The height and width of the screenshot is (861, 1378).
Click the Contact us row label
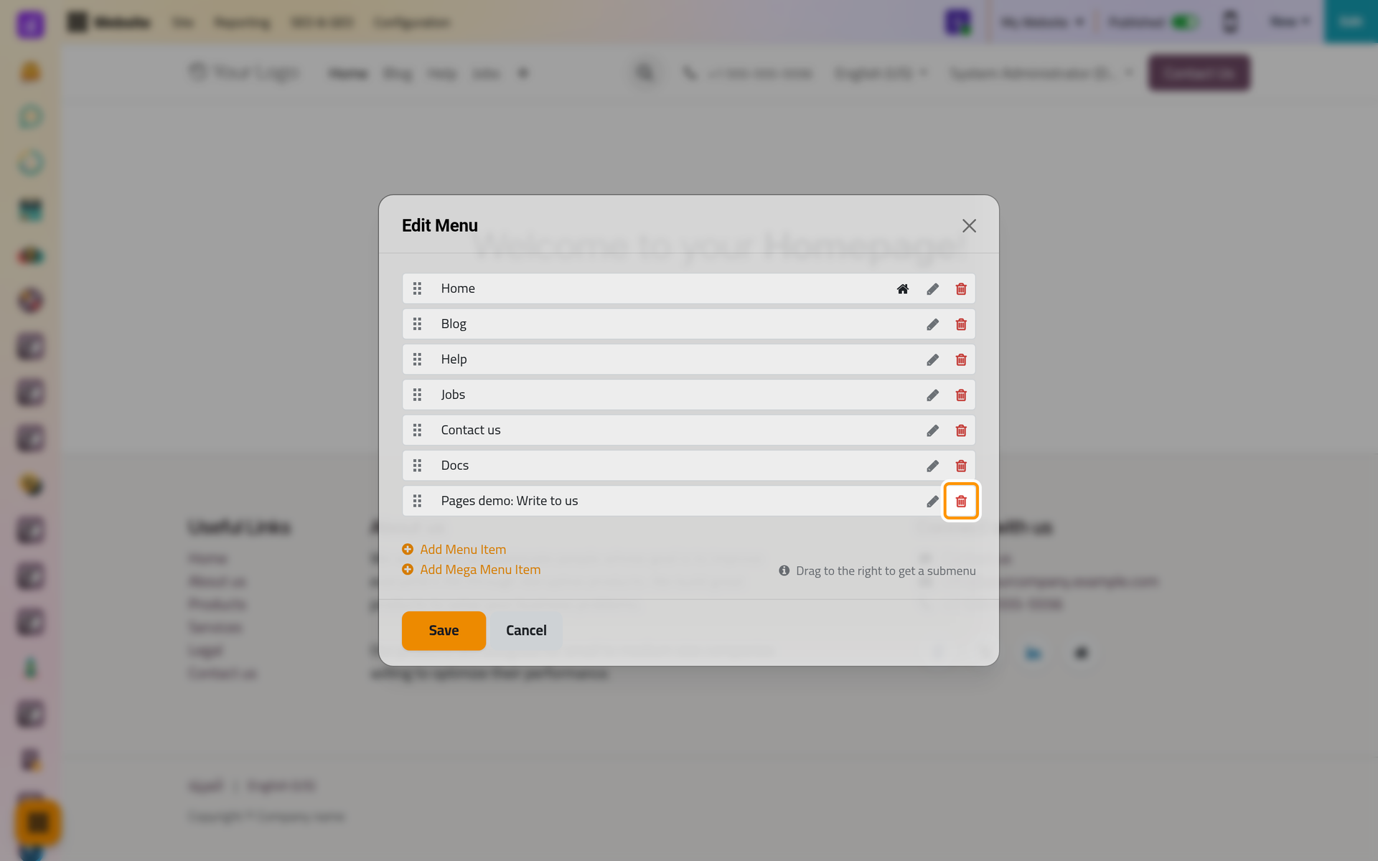point(471,430)
